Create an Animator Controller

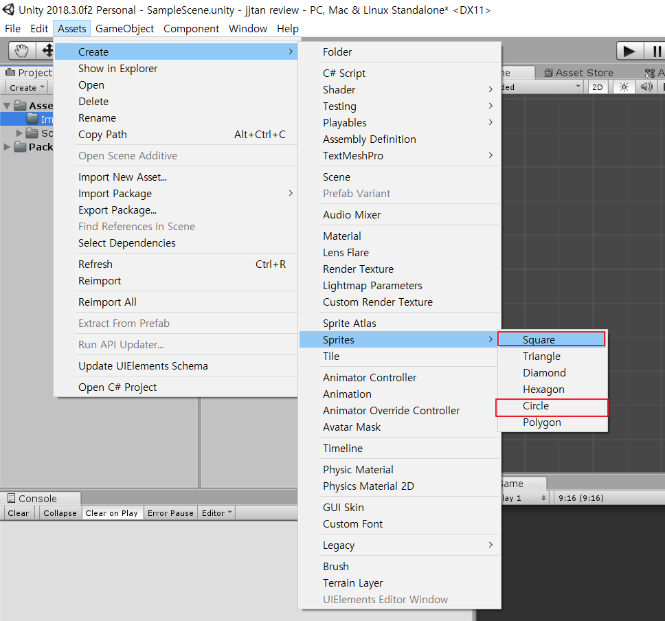click(400, 378)
